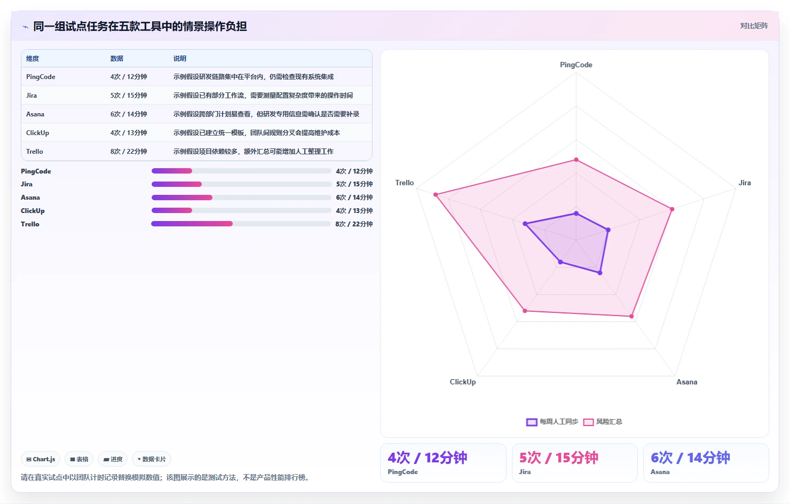The height and width of the screenshot is (504, 790).
Task: Click the PingCode stat card showing 4次 / 12分钟
Action: (x=443, y=463)
